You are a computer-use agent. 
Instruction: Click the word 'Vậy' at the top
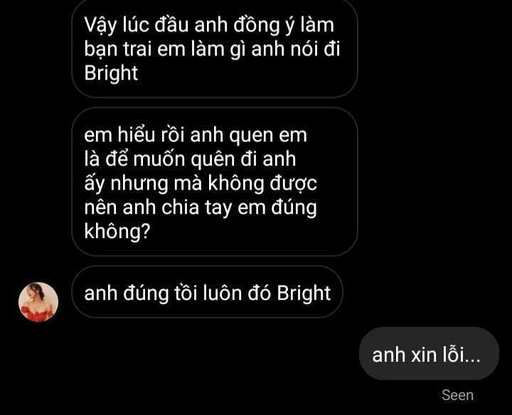(100, 25)
